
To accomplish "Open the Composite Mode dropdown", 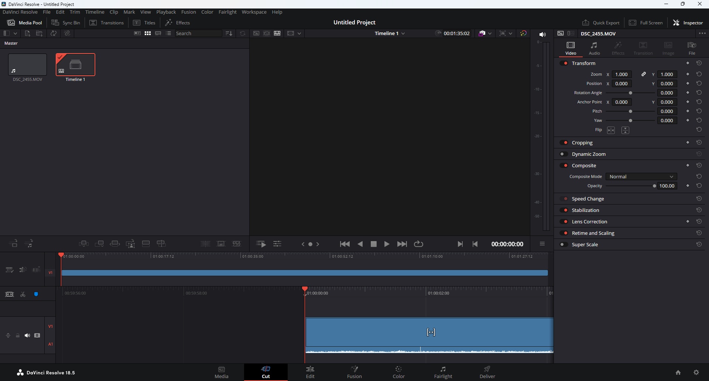I will [641, 176].
